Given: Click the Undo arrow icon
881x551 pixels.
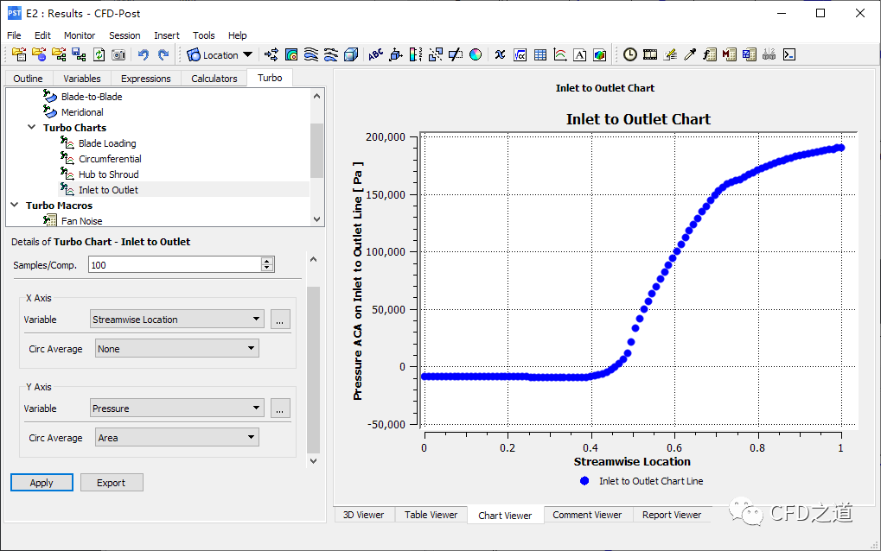Looking at the screenshot, I should (x=144, y=54).
